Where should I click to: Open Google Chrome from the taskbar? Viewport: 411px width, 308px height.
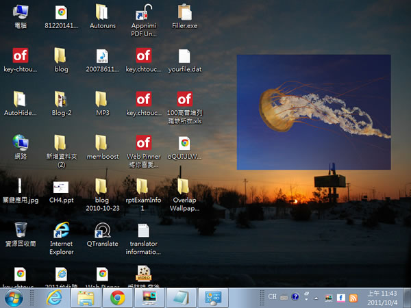click(117, 298)
